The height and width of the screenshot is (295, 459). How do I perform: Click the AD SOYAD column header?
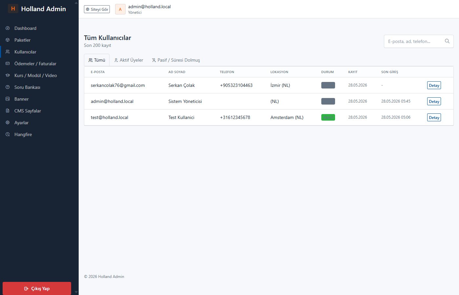pos(177,72)
